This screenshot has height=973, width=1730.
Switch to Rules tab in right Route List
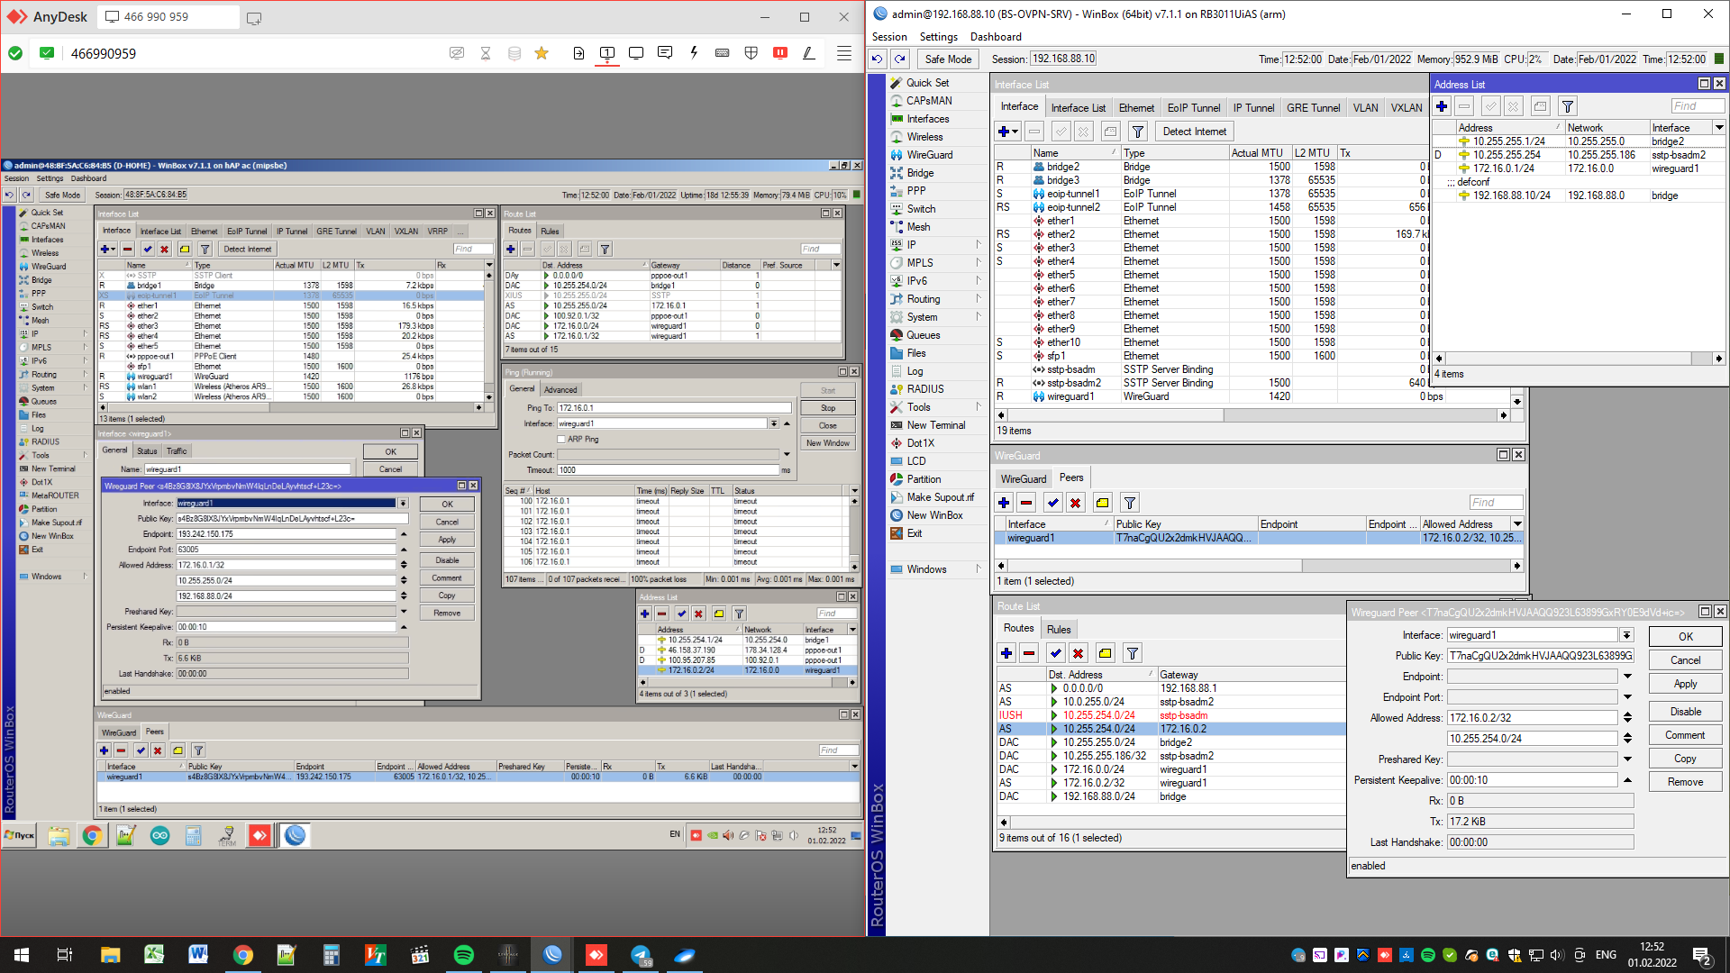tap(1059, 630)
